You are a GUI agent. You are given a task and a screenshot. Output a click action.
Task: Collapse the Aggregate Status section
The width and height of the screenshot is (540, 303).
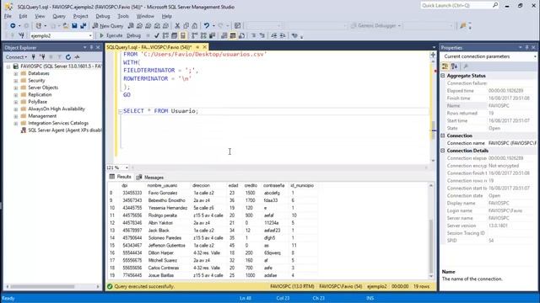[x=443, y=76]
